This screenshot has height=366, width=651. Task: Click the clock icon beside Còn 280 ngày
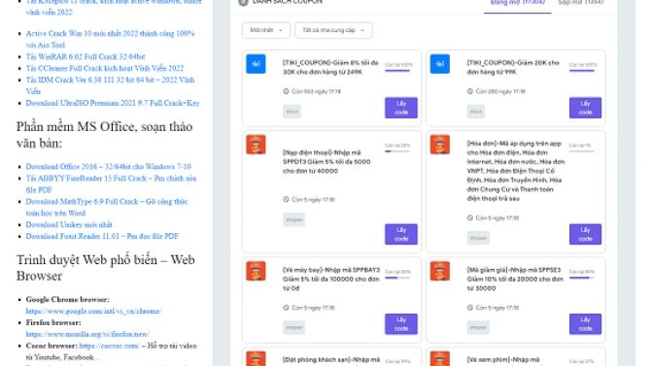pyautogui.click(x=469, y=91)
